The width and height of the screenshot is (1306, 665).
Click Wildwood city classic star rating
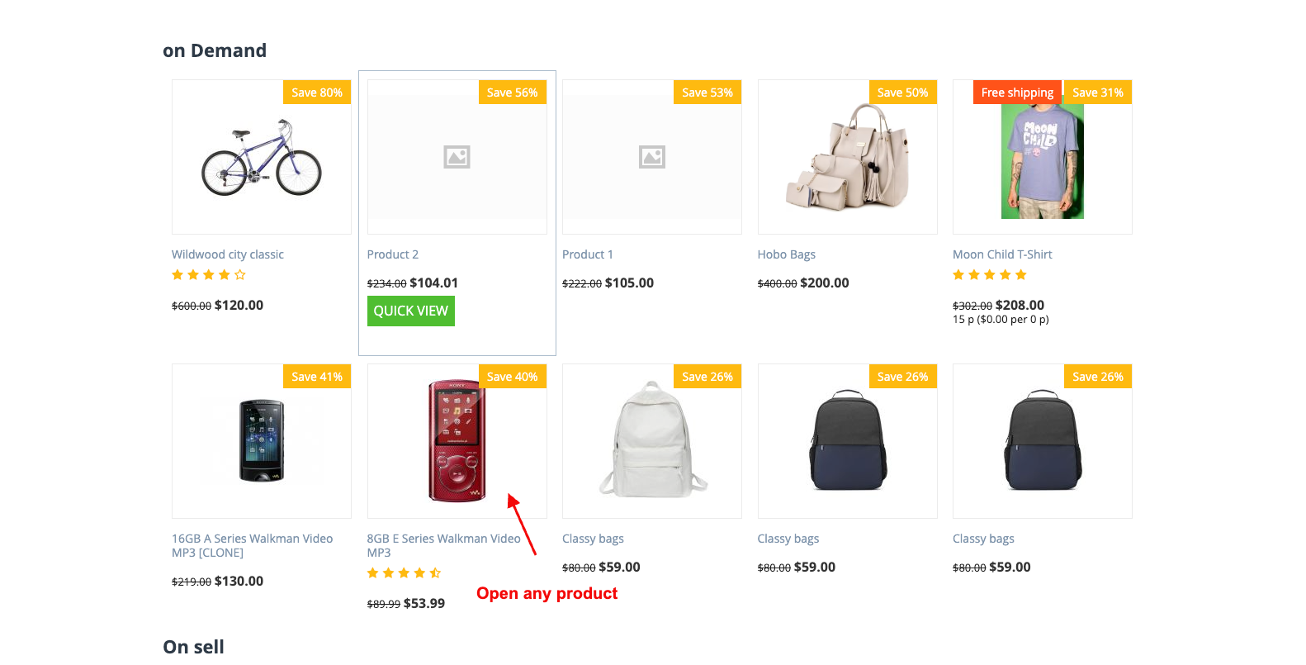click(x=209, y=275)
